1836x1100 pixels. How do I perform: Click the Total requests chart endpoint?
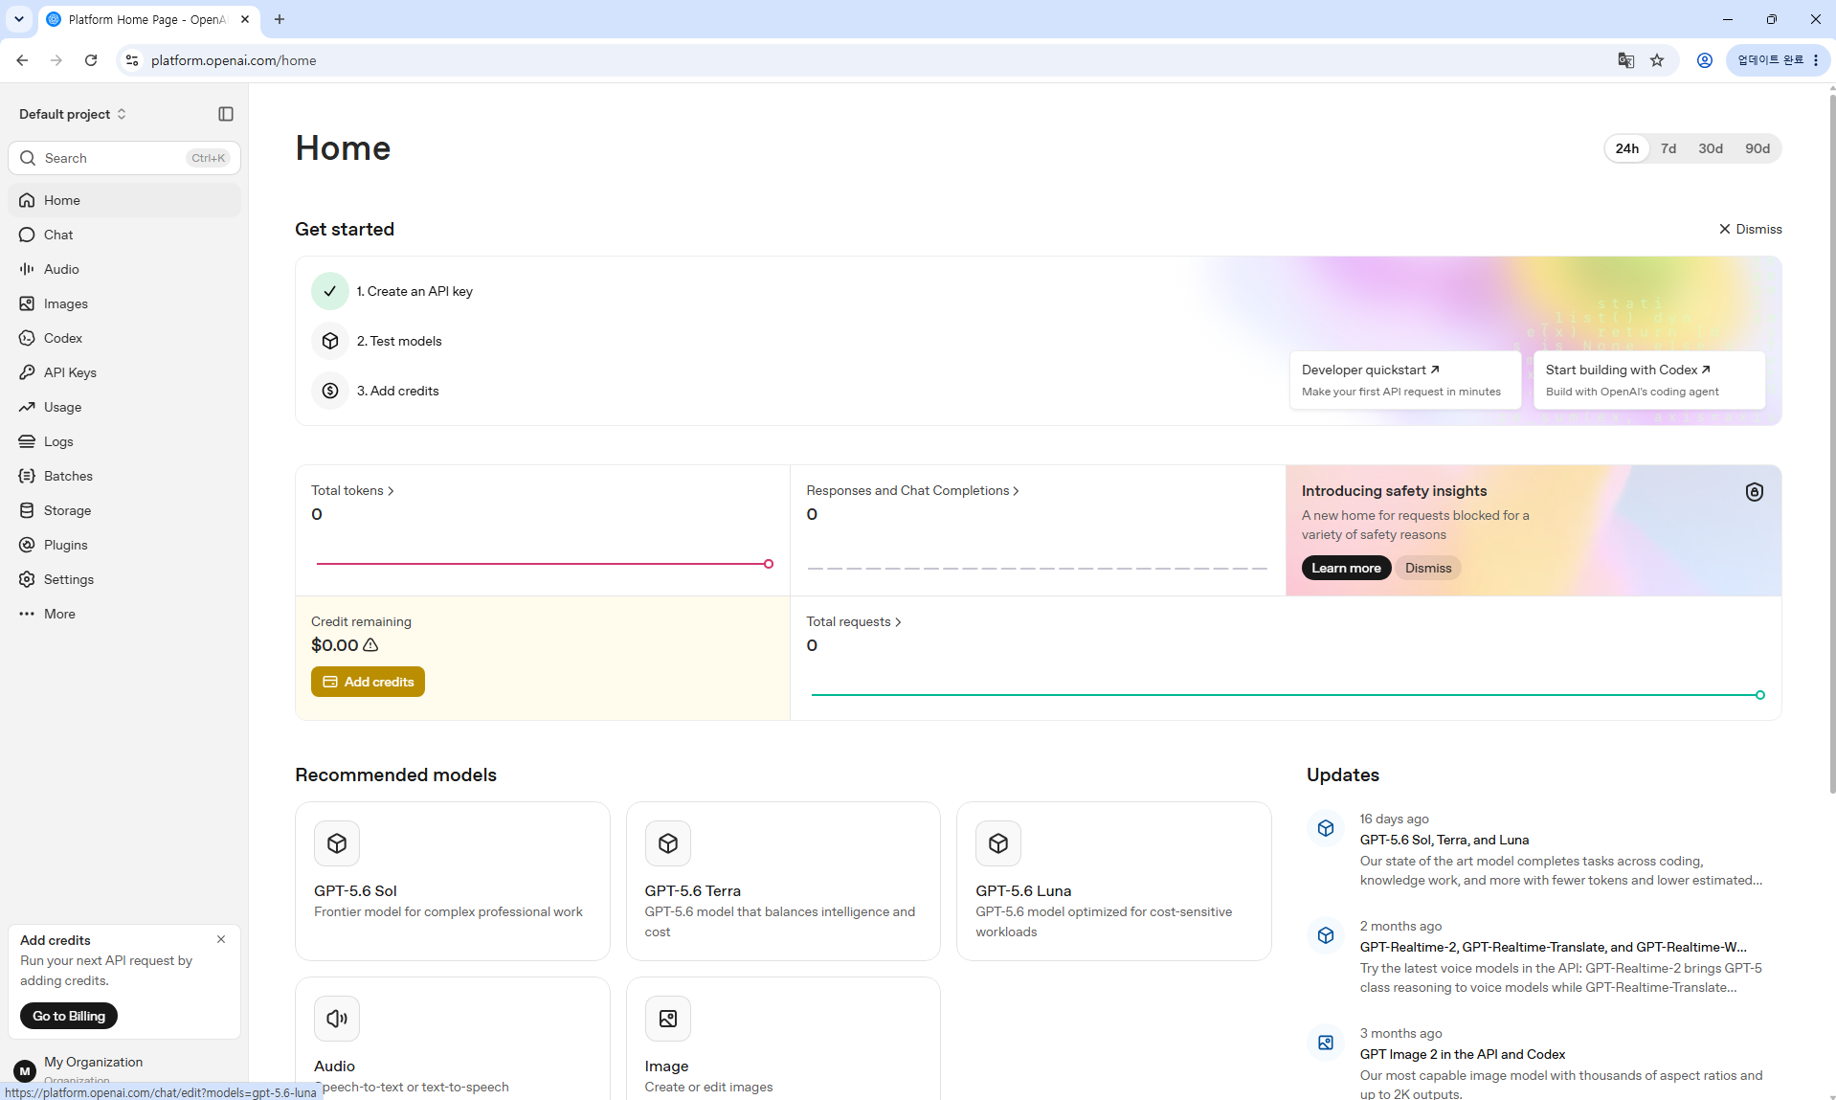[1760, 695]
